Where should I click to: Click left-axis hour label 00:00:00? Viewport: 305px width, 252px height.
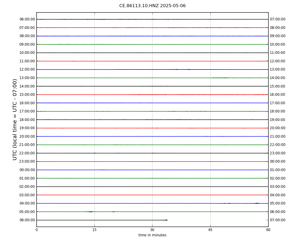27,170
